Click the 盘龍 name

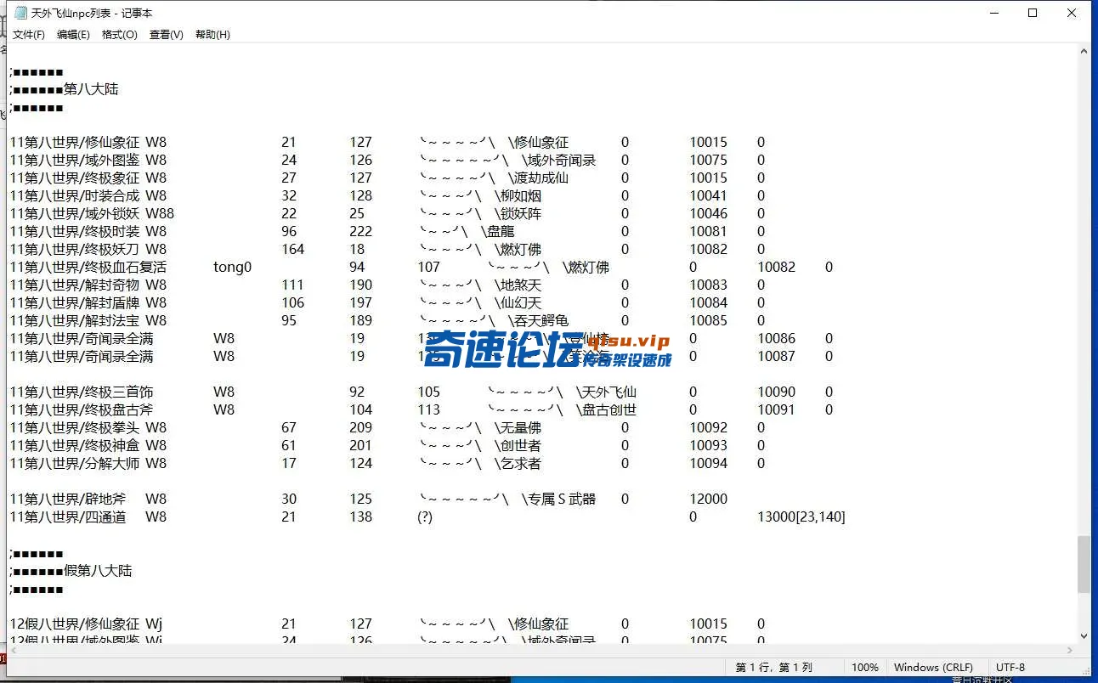click(501, 232)
